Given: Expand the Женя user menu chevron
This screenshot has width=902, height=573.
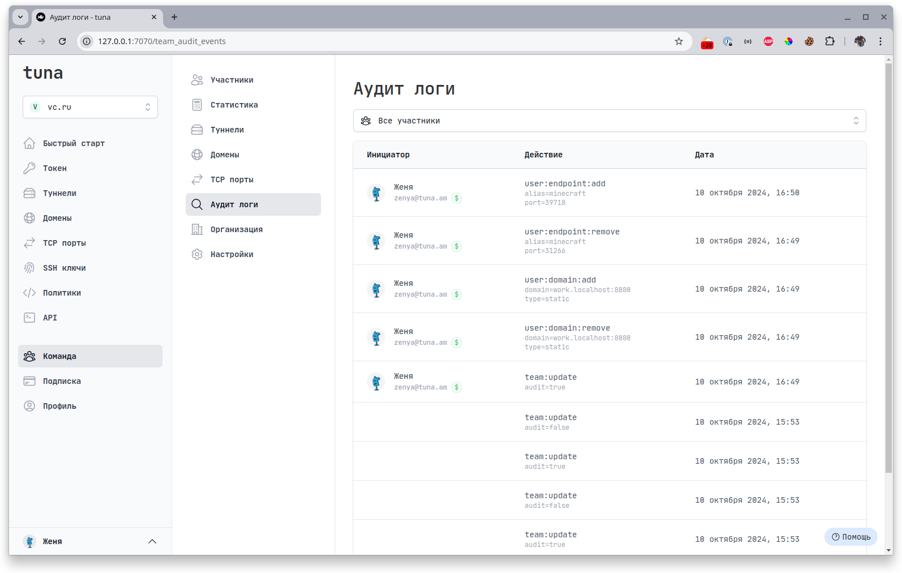Looking at the screenshot, I should pyautogui.click(x=152, y=541).
